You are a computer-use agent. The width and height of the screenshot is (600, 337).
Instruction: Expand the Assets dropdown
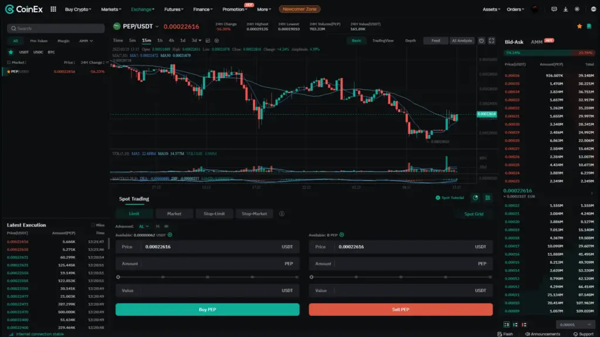(x=492, y=9)
